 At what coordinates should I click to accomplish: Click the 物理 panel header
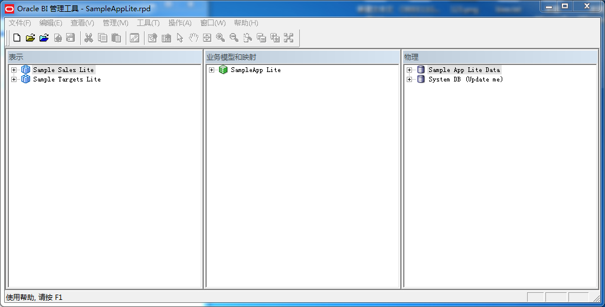point(500,57)
